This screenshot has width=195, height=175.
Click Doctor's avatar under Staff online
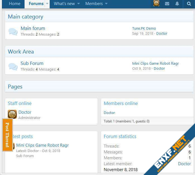click(x=12, y=115)
